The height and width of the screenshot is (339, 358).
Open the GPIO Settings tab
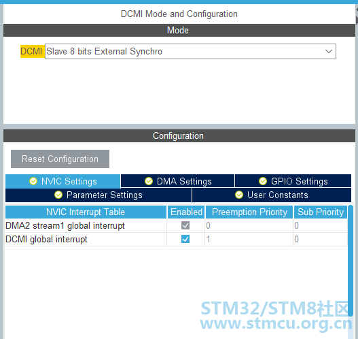(x=293, y=181)
